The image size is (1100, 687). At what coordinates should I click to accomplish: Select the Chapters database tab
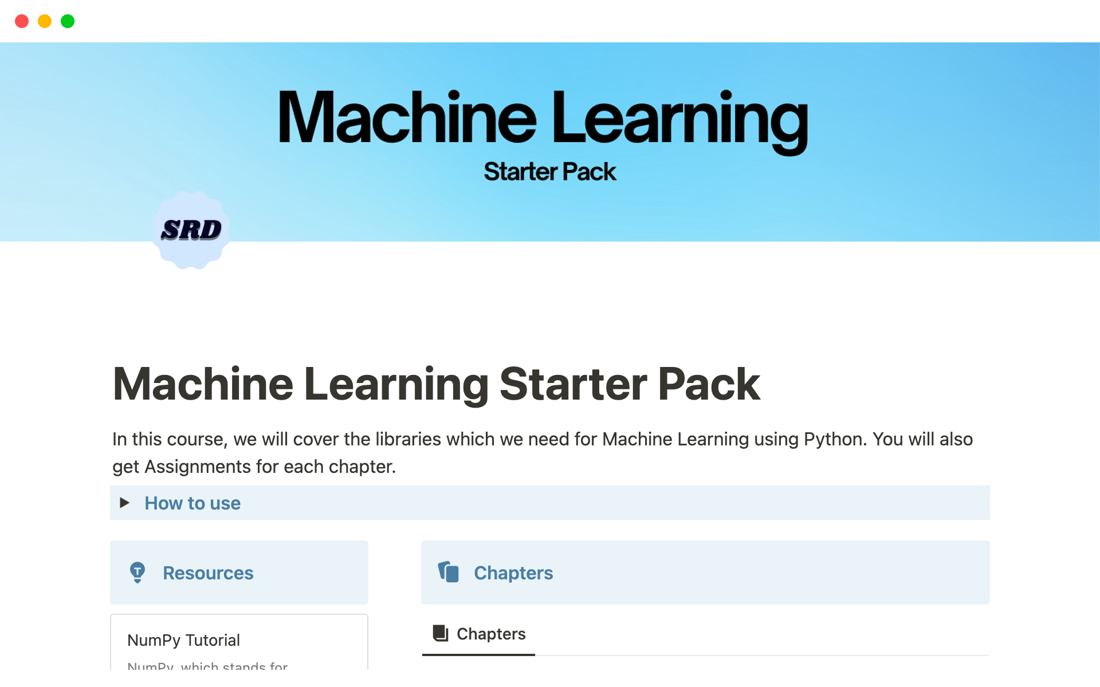(x=490, y=634)
